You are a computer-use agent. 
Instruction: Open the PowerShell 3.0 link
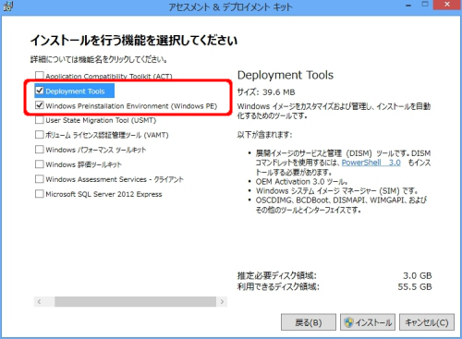[371, 163]
